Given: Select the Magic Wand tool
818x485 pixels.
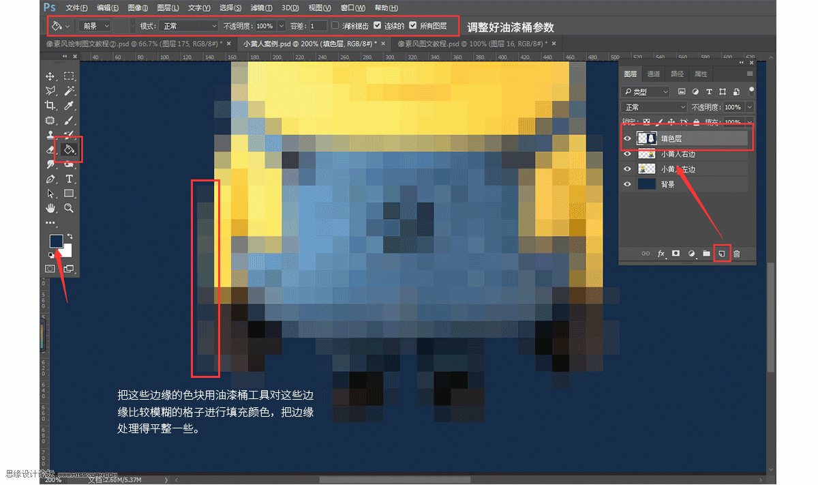Looking at the screenshot, I should (x=70, y=91).
